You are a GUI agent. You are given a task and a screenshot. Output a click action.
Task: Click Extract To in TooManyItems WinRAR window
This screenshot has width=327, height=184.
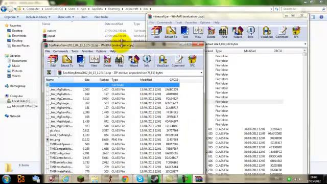pos(67,61)
